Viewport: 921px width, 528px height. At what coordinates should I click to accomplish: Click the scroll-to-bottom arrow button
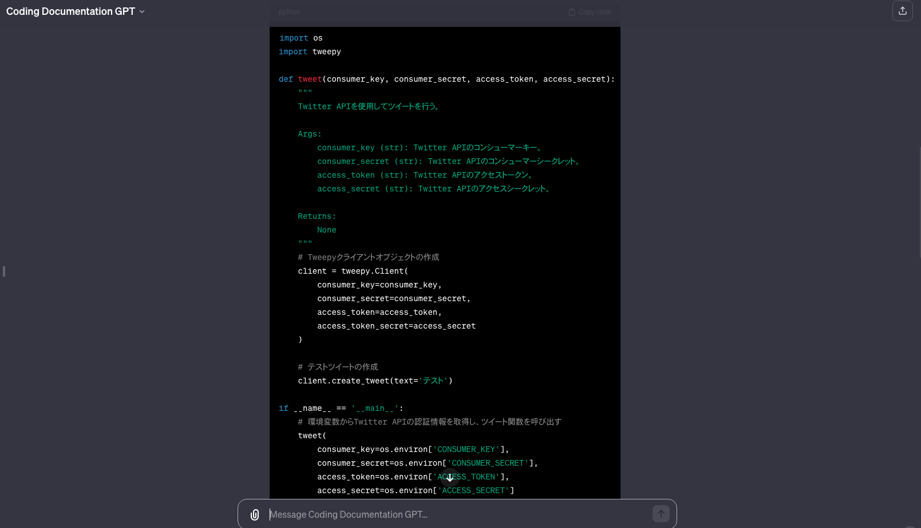(x=450, y=478)
